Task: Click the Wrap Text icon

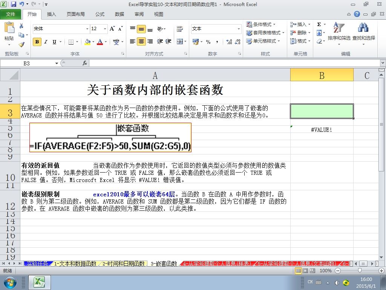Action: (180, 29)
